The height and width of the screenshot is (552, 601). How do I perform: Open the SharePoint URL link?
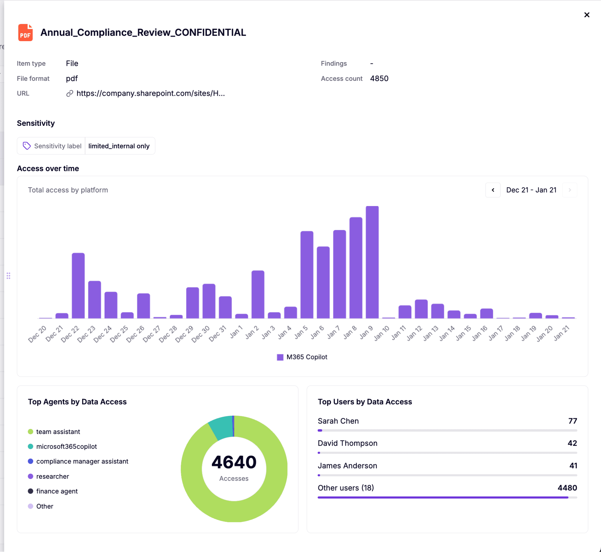tap(150, 93)
